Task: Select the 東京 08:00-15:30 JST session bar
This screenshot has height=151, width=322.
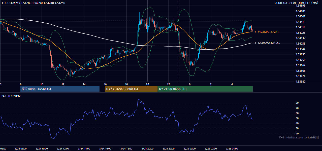Action: tap(60, 89)
